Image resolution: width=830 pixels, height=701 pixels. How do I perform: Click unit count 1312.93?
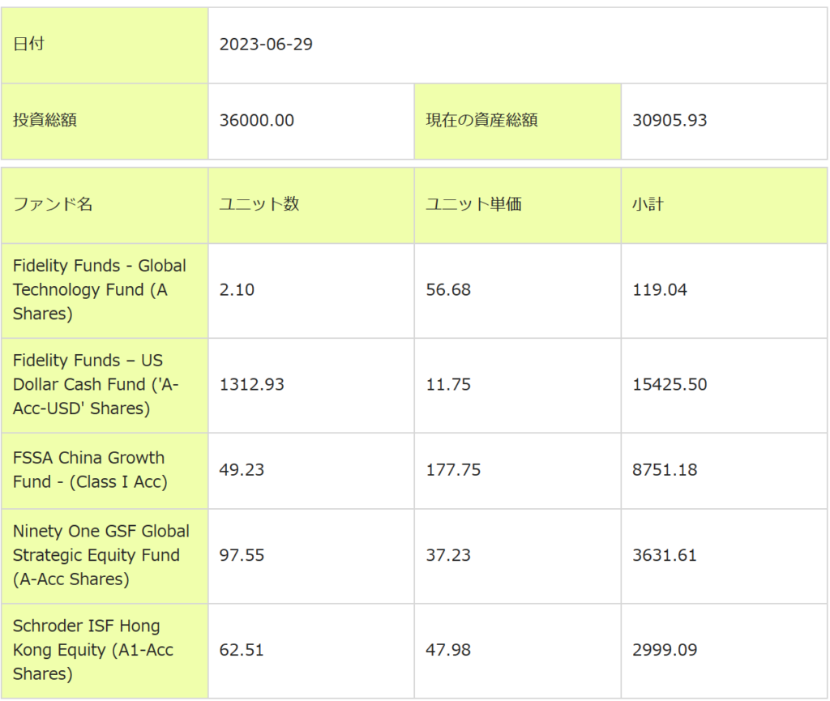251,384
